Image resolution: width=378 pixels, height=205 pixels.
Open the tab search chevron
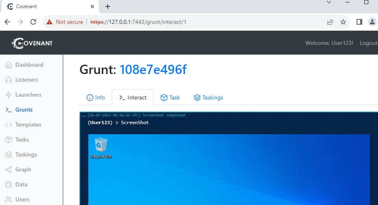329,2
